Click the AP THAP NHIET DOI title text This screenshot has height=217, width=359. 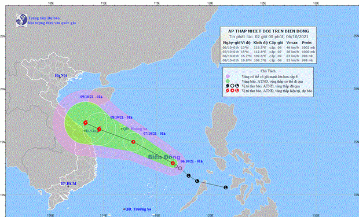click(269, 31)
